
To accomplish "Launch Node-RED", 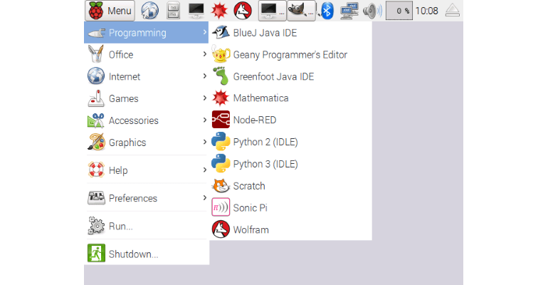I will 290,120.
